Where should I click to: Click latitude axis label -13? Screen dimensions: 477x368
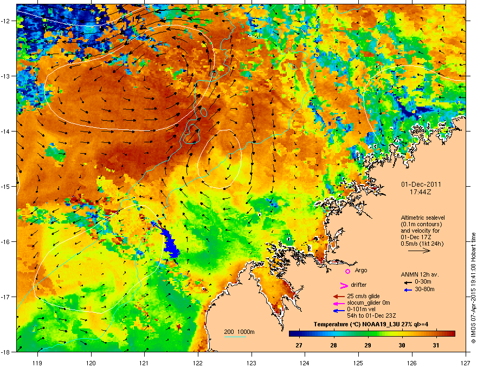click(6, 76)
